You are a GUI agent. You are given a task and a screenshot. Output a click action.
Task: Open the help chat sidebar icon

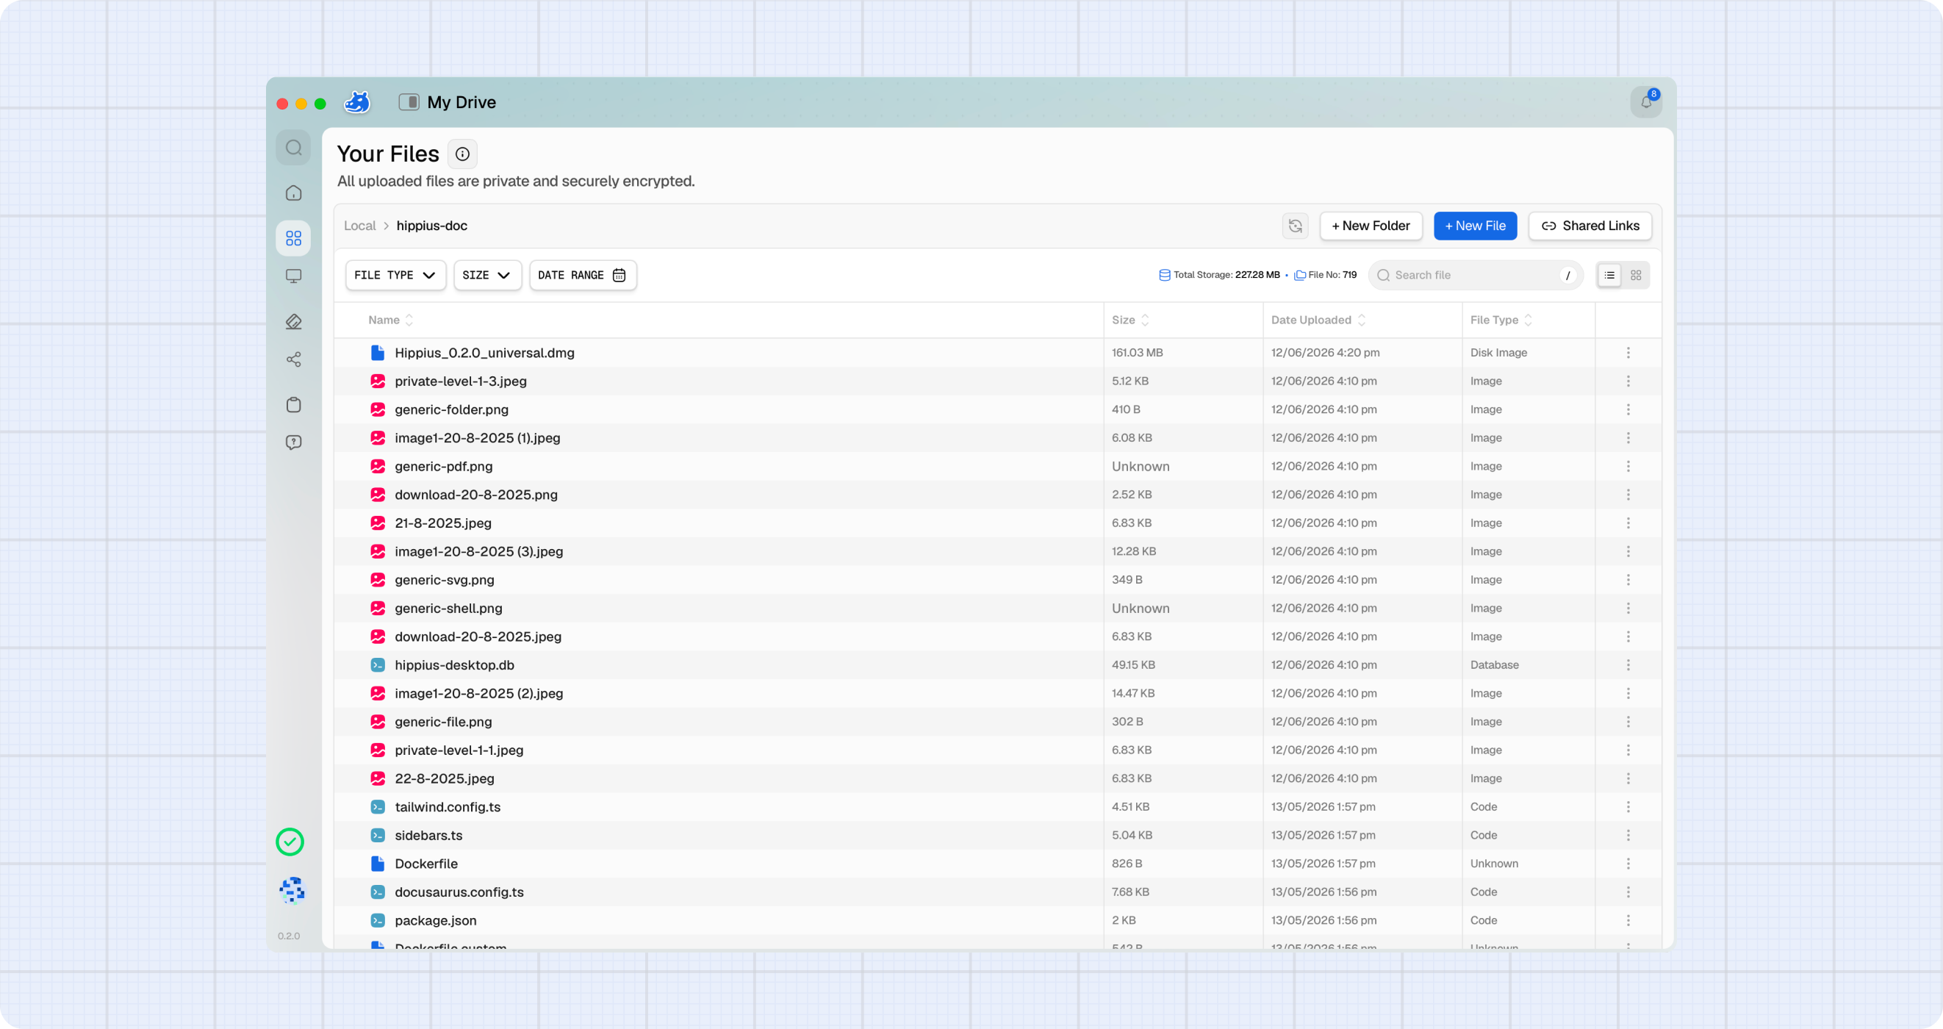coord(293,442)
